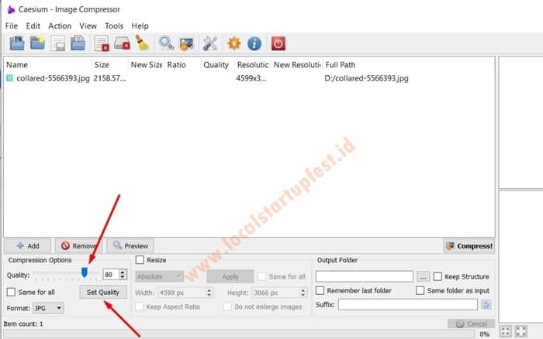Click the Quality value spinner arrows
Viewport: 543px width, 339px height.
123,275
